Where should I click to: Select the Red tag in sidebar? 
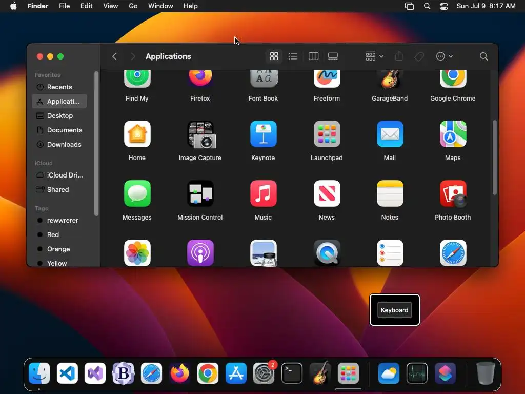point(59,235)
